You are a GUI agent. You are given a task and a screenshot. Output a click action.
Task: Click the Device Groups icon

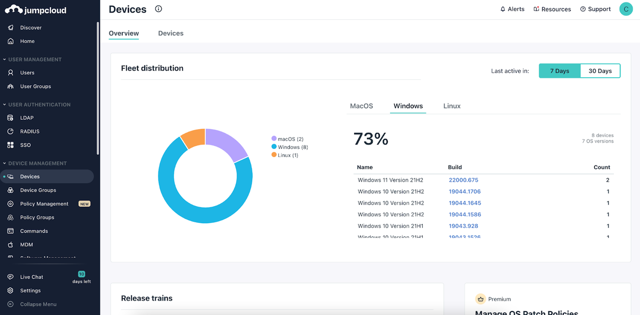[11, 191]
